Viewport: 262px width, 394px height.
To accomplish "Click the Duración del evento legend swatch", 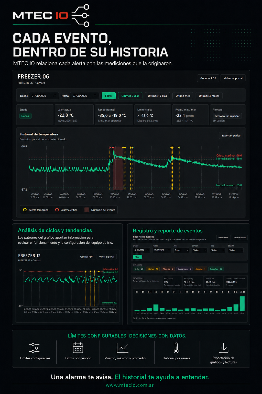I will (87, 210).
